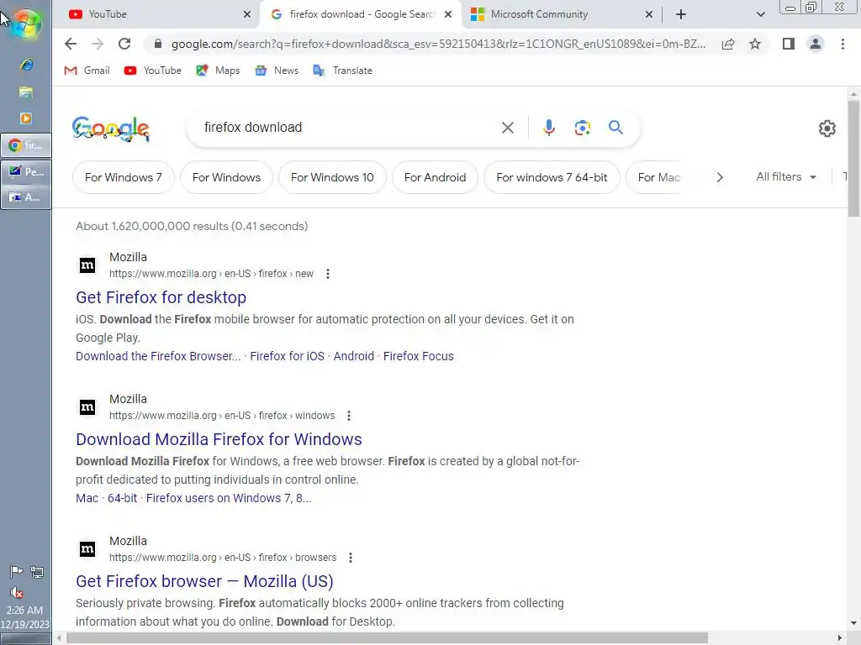Image resolution: width=861 pixels, height=645 pixels.
Task: Open the Action Center flag icon
Action: (x=16, y=572)
